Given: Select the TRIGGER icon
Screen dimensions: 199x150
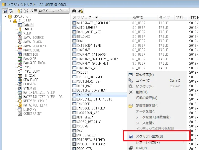Looking at the screenshot, I should pos(20,76).
